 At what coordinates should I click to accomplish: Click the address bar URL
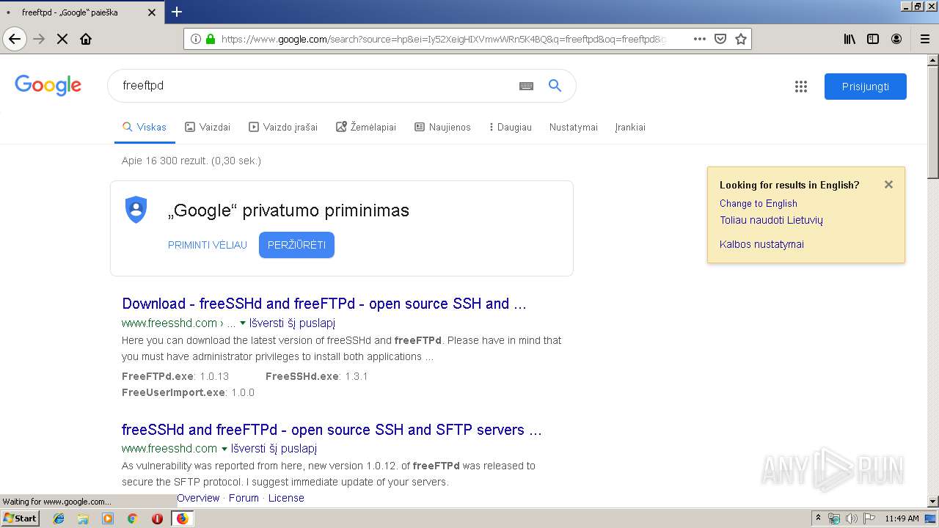(443, 39)
